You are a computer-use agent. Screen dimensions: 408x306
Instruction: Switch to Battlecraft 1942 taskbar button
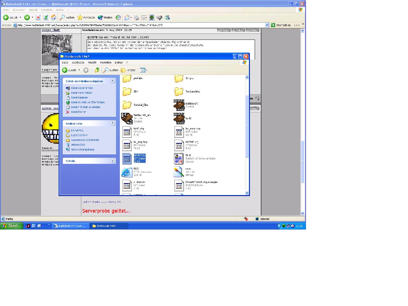click(109, 226)
